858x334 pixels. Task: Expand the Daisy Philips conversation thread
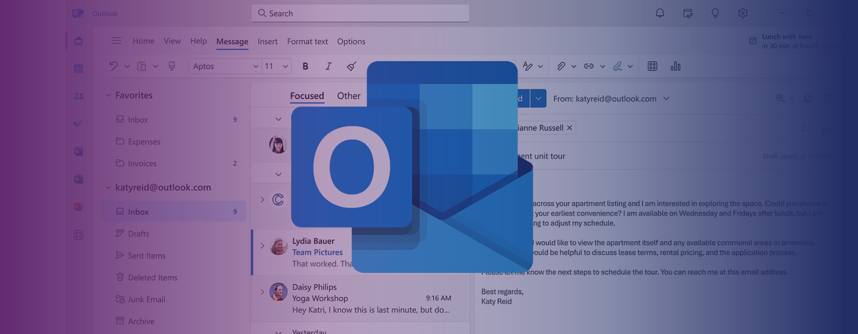click(262, 292)
